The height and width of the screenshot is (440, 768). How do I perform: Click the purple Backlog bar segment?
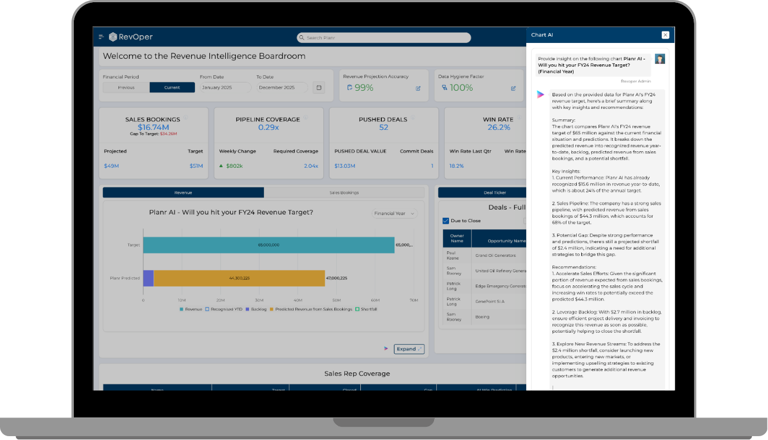(x=148, y=278)
